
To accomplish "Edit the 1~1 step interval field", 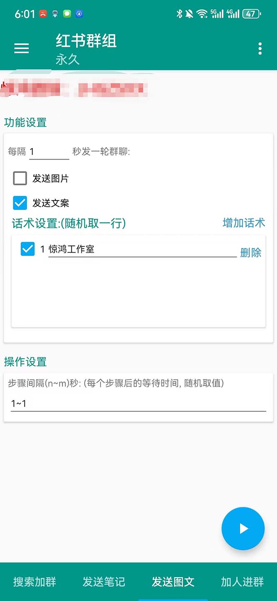I will tap(138, 403).
